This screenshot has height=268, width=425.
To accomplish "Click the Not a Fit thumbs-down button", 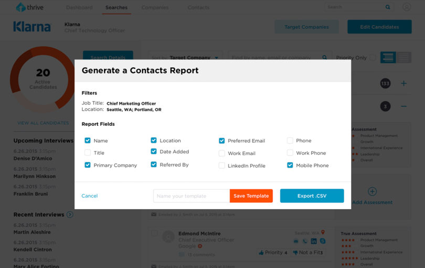I will tap(308, 253).
